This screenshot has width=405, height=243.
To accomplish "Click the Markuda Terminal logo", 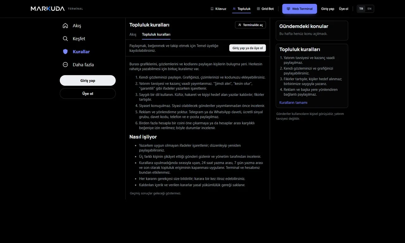I will point(57,9).
